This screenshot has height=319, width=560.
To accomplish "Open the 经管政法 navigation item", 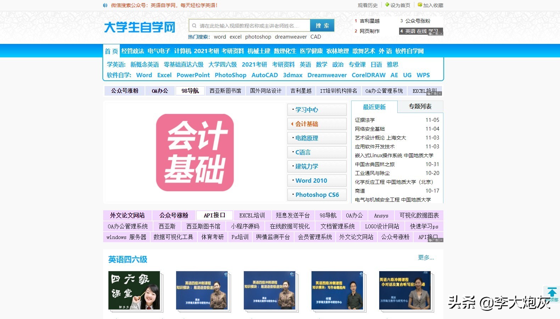I will pyautogui.click(x=133, y=51).
